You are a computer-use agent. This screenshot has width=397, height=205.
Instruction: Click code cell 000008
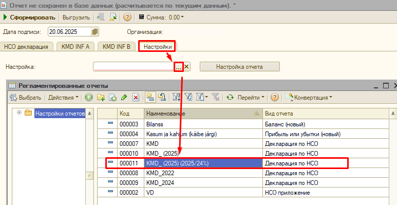click(130, 173)
